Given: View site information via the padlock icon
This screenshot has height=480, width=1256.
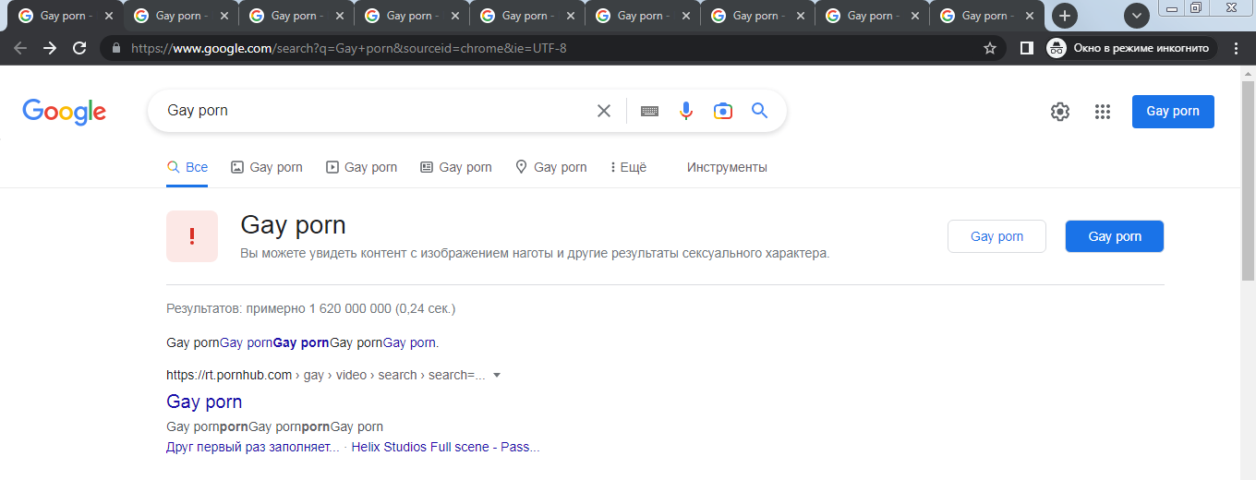Looking at the screenshot, I should [116, 48].
